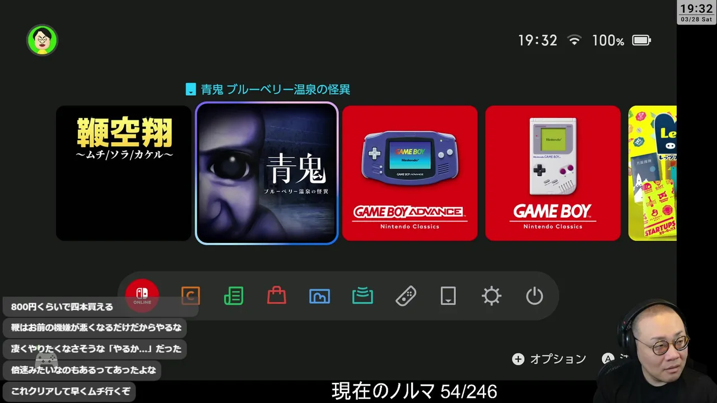Click chat comment 凄くやりたくなさそうな「やるか…」だった

click(96, 349)
